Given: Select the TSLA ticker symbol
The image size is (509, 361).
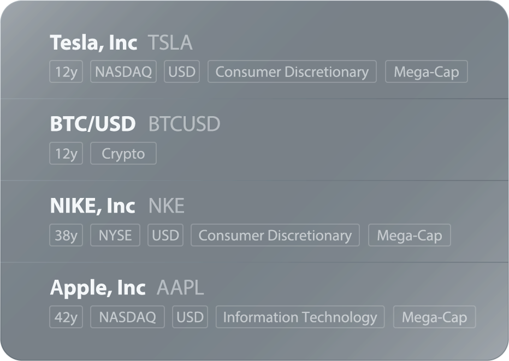Looking at the screenshot, I should coord(170,43).
